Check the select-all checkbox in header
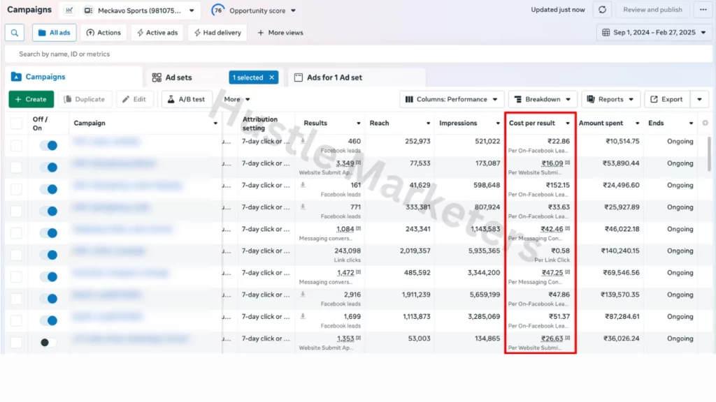This screenshot has height=402, width=716. 16,124
